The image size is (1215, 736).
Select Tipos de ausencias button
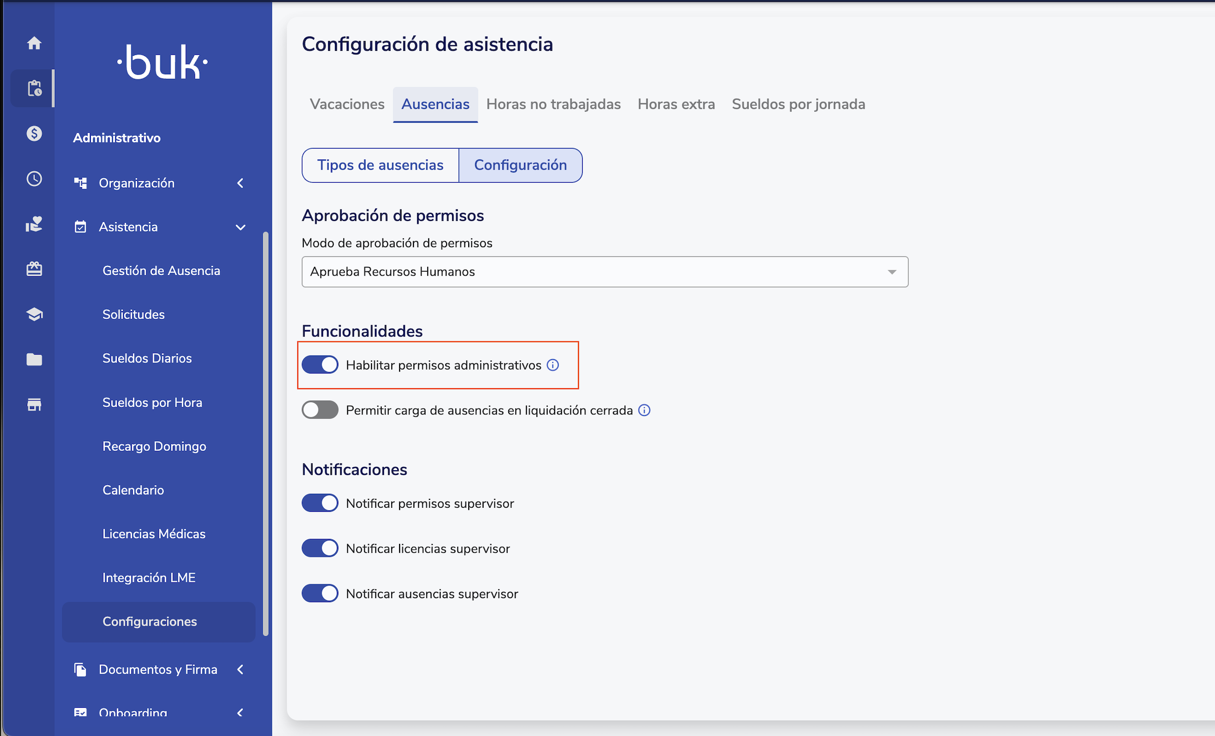(380, 165)
